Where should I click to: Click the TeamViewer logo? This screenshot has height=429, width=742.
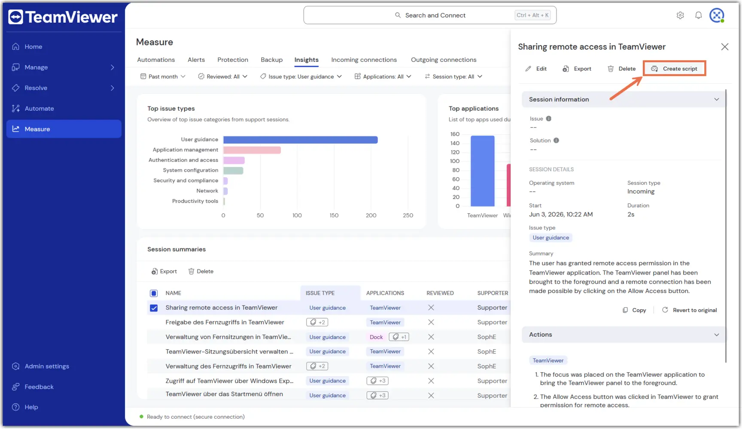coord(63,17)
